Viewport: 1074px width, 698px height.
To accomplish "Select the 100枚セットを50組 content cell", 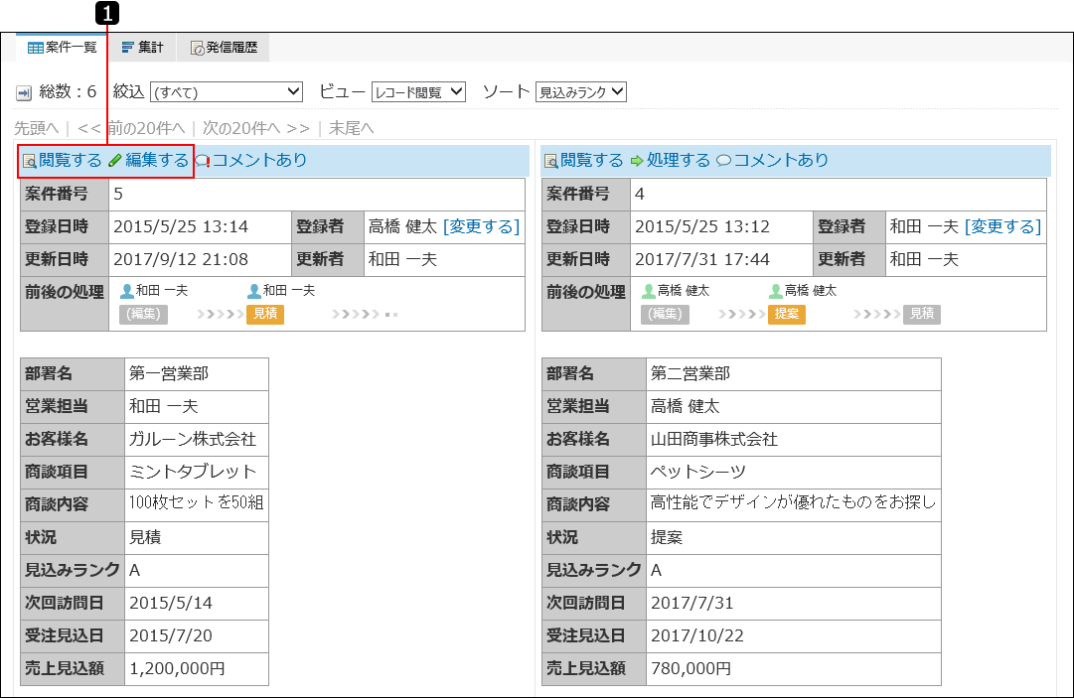I will tap(197, 505).
